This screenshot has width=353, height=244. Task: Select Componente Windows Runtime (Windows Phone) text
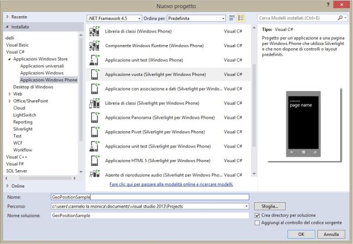[154, 46]
